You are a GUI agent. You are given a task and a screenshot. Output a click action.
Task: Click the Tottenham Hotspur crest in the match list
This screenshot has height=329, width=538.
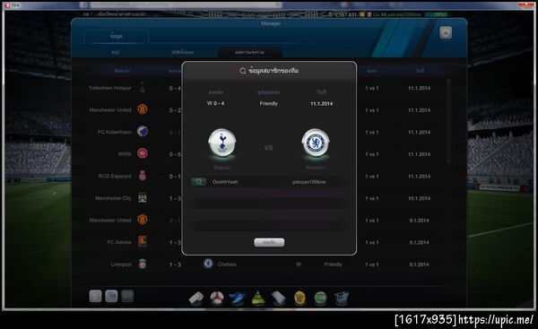[x=143, y=88]
